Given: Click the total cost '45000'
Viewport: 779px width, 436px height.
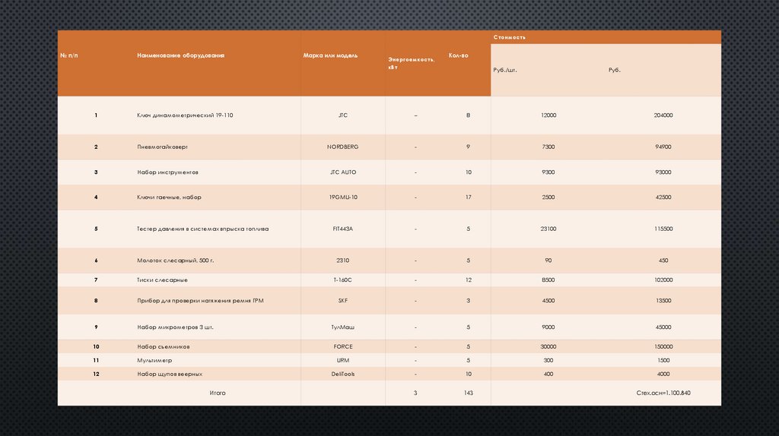Looking at the screenshot, I should [663, 327].
